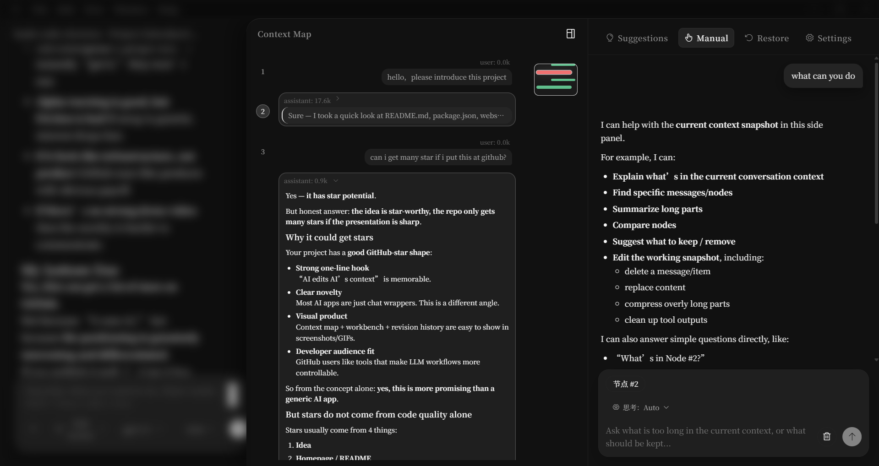879x466 pixels.
Task: Click the 'What's in Node #2?' example
Action: tap(659, 358)
